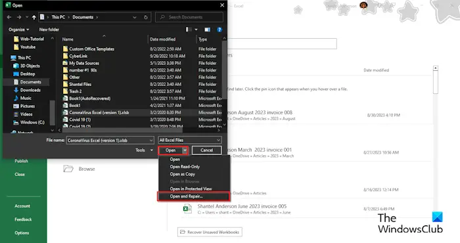Select Custom Office Templates folder icon
Image resolution: width=460 pixels, height=243 pixels.
tap(66, 49)
